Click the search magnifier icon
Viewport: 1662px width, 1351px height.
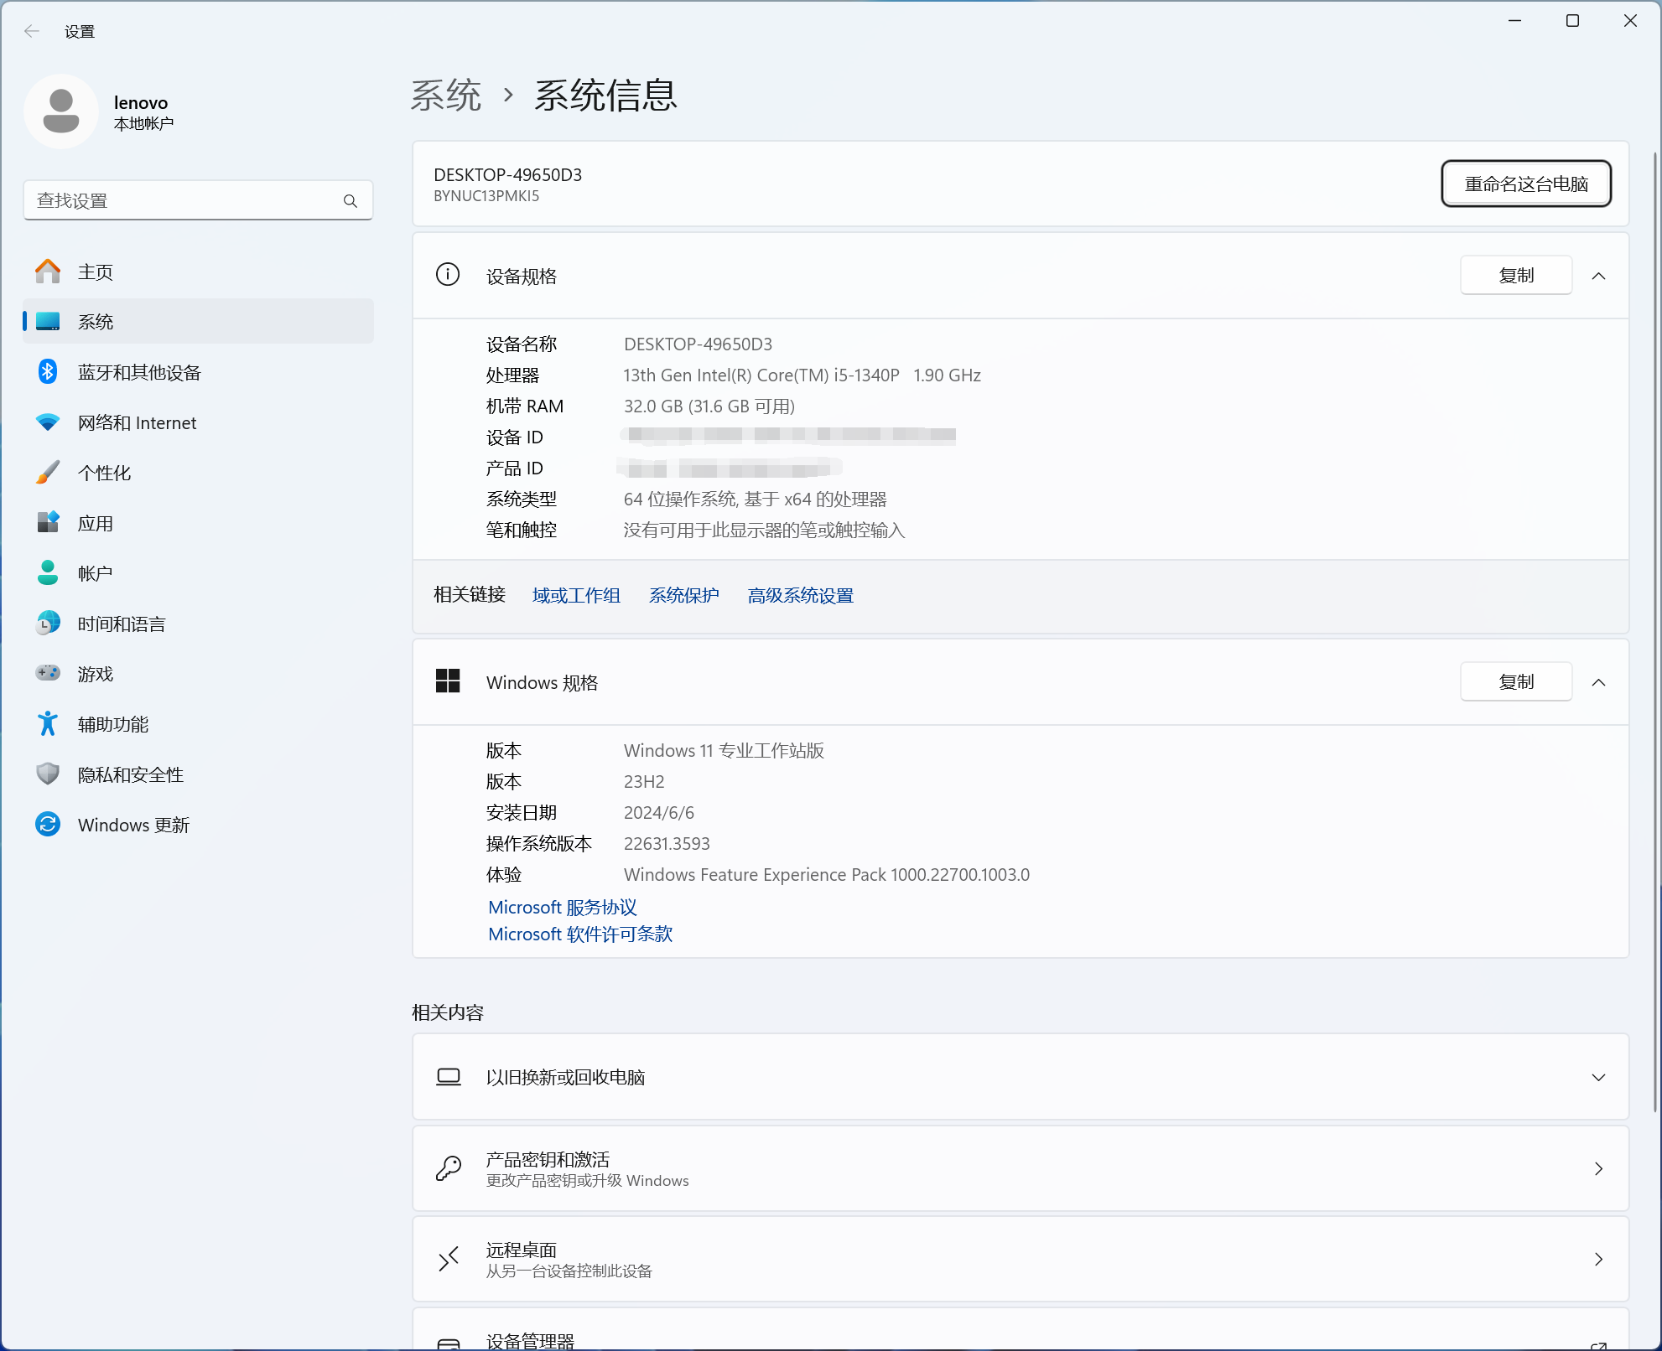tap(351, 201)
